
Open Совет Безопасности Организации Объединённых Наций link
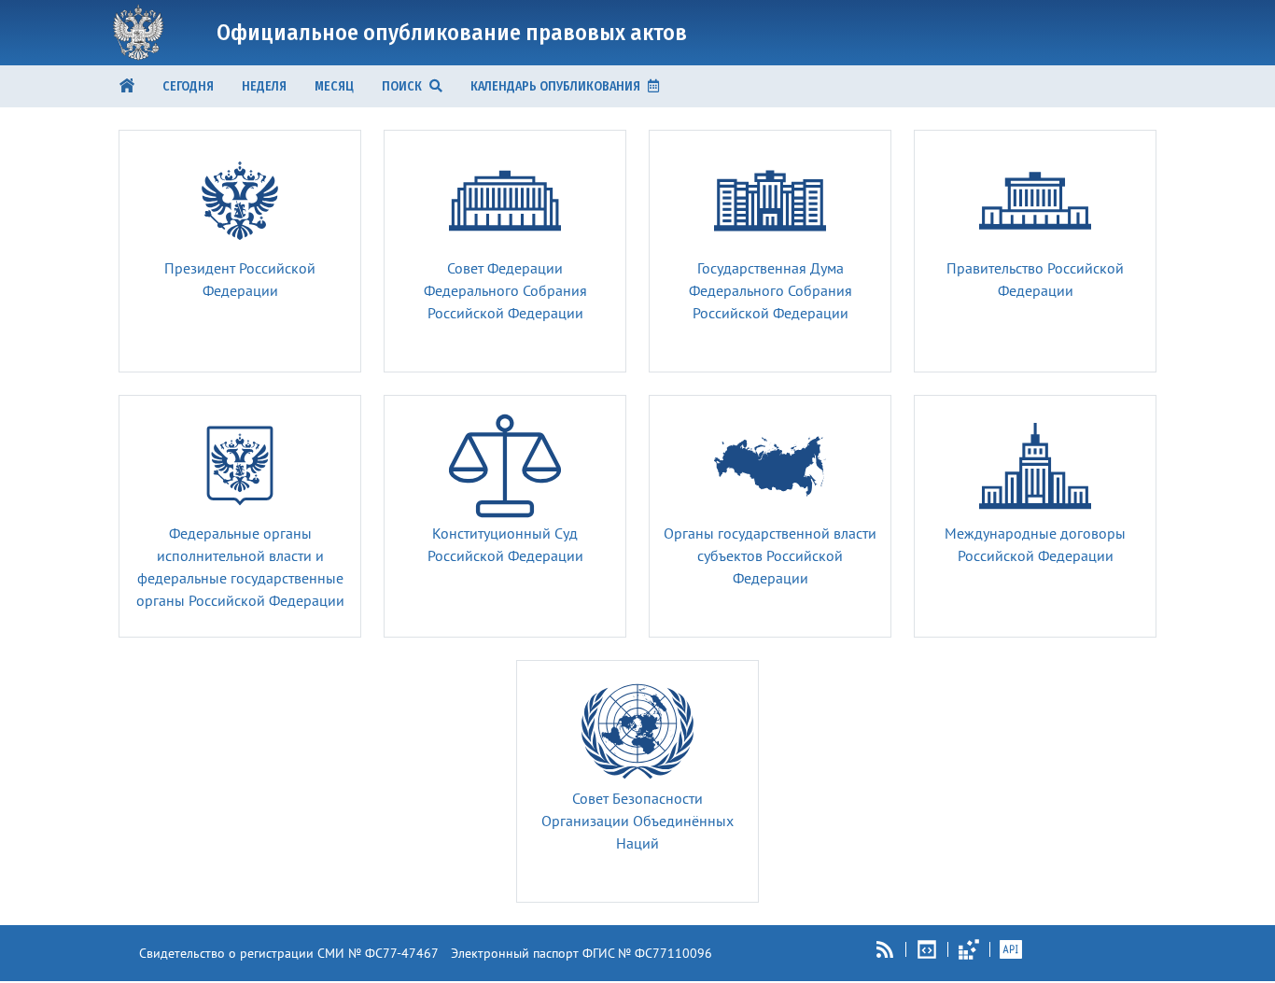click(637, 822)
